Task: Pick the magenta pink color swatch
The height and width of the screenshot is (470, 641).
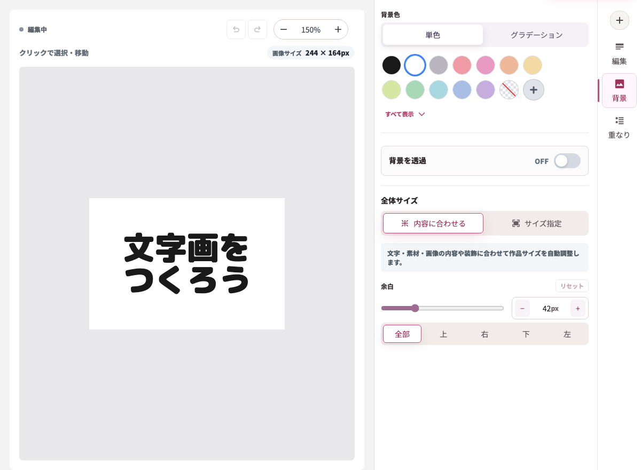Action: [486, 65]
